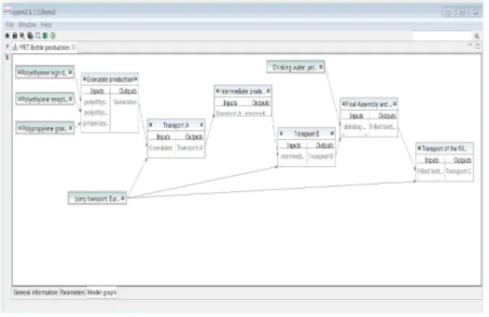Click the Home icon in the toolbar
489x317 pixels.
click(x=7, y=36)
